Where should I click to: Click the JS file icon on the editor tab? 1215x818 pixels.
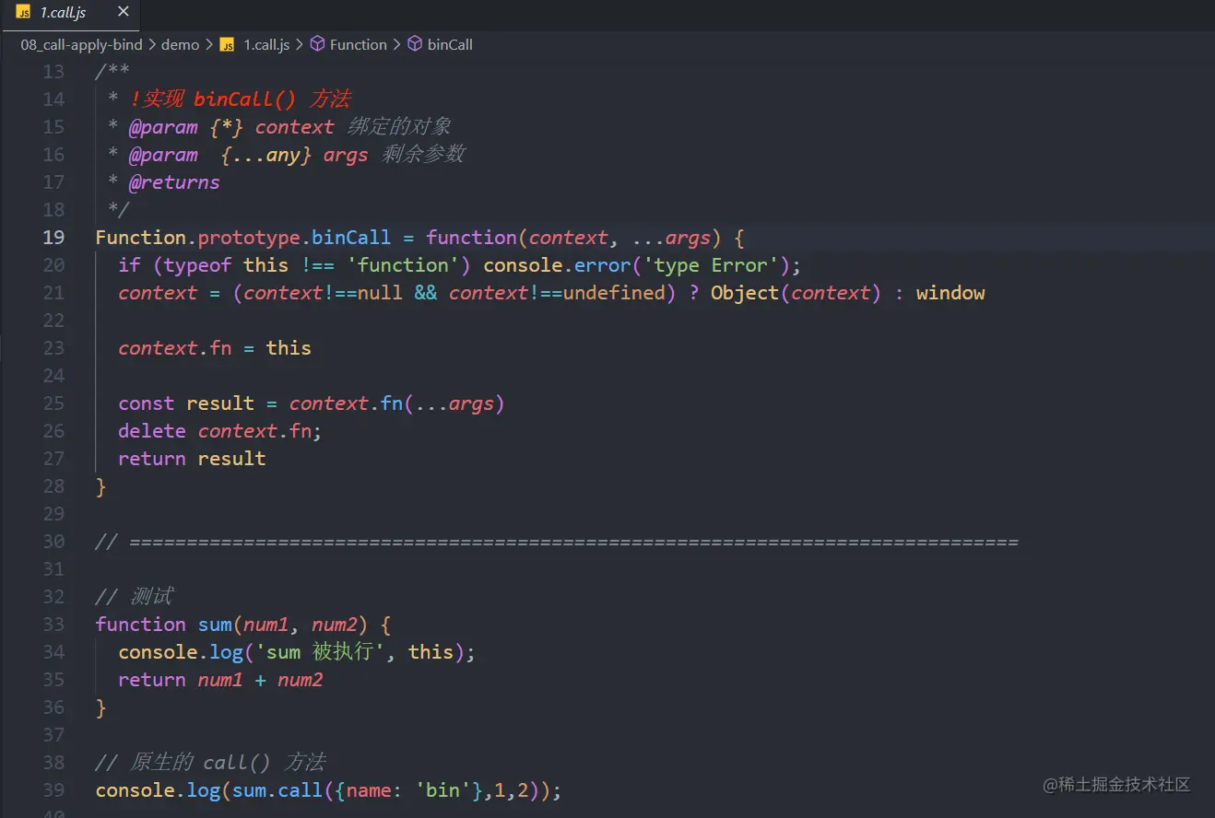24,14
